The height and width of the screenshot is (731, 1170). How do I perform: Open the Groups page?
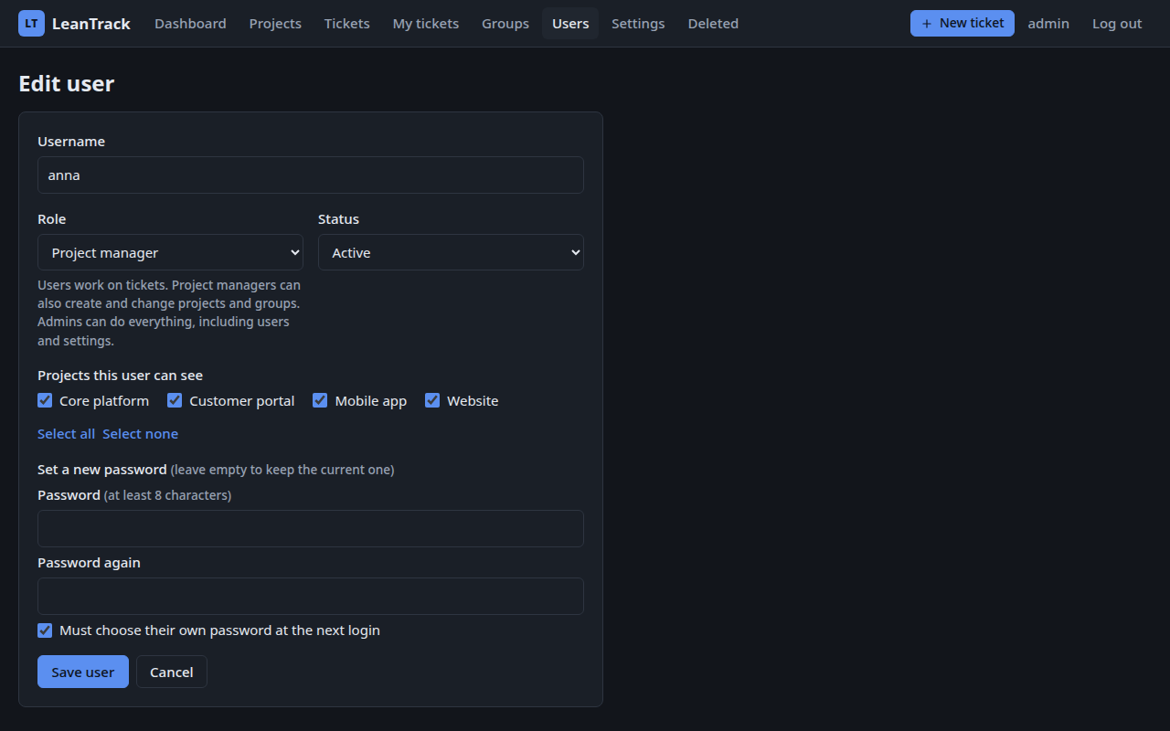point(505,24)
